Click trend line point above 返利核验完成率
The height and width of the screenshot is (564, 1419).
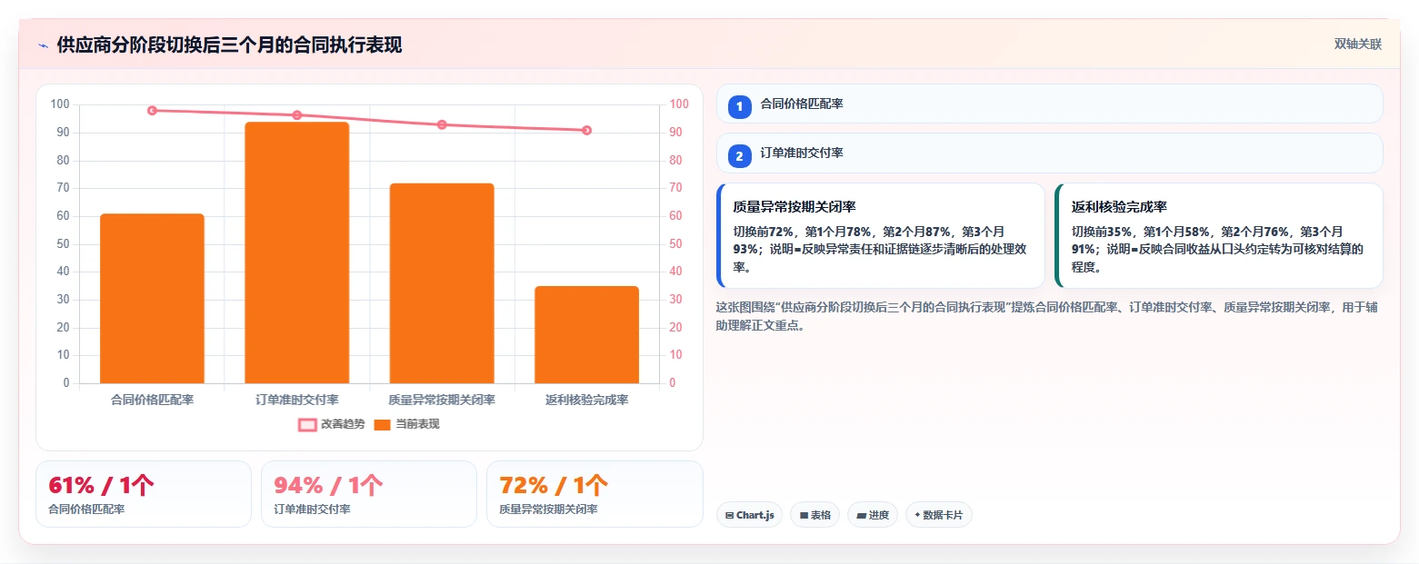tap(586, 130)
